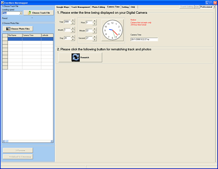Focus the Hour input field

coord(89,23)
